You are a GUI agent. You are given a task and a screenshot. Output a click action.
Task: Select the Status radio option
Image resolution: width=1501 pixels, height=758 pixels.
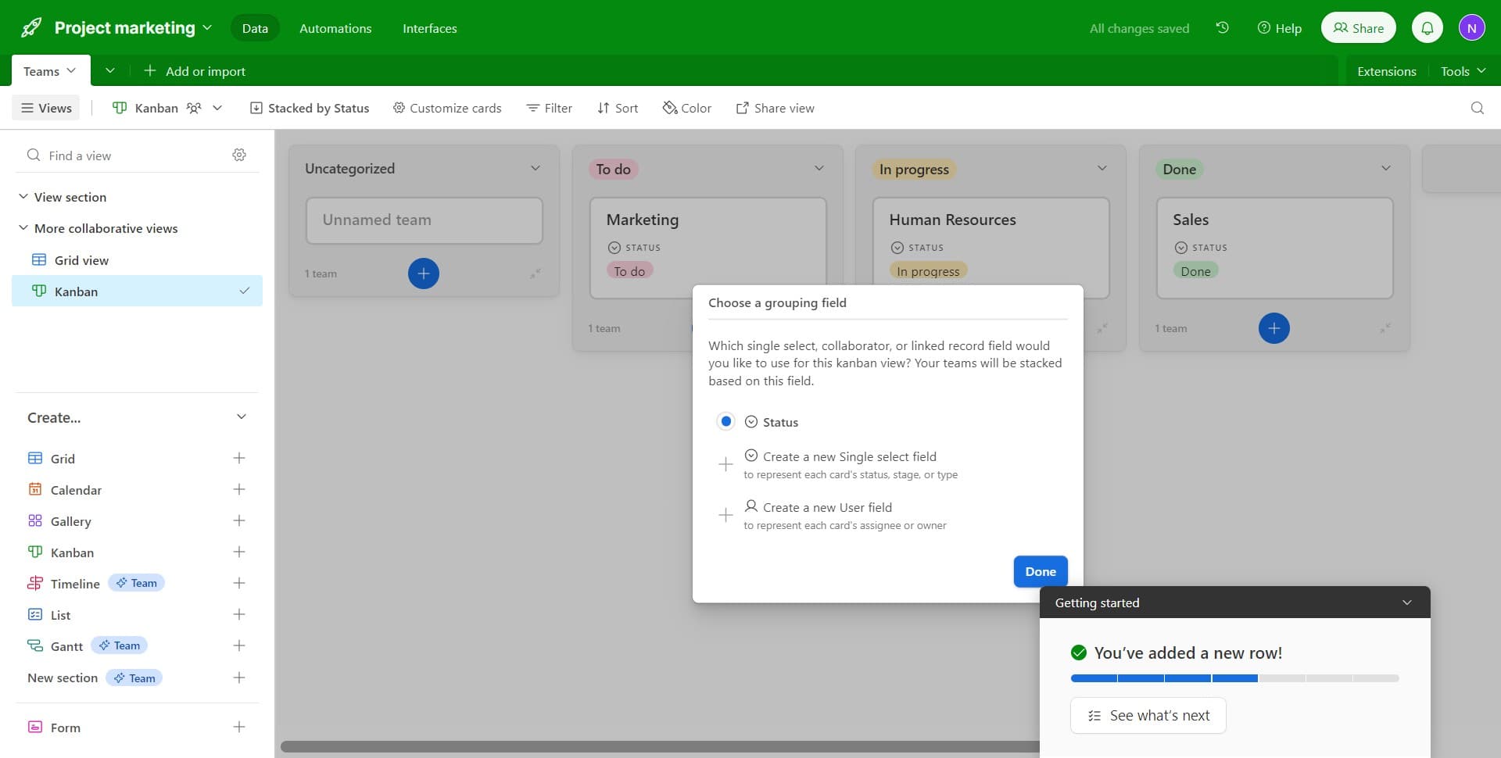click(725, 422)
